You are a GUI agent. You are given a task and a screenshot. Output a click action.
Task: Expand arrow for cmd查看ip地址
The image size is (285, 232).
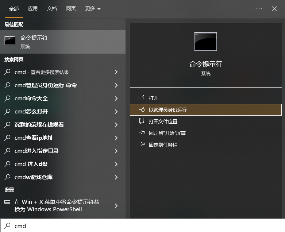(116, 138)
